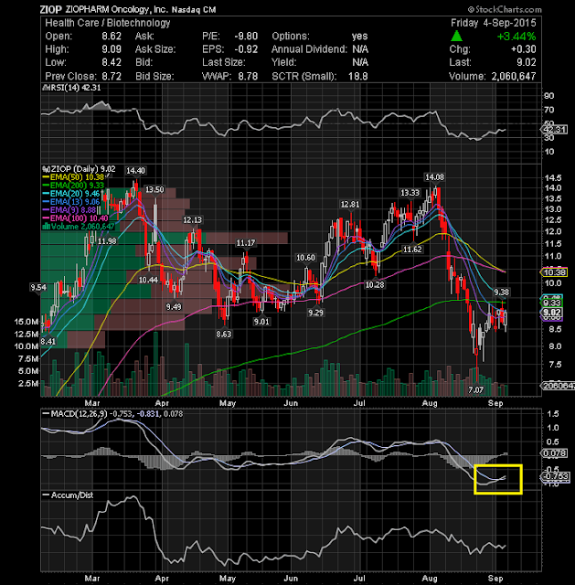
Task: Select the Prev Close value 8.72
Action: tap(112, 76)
